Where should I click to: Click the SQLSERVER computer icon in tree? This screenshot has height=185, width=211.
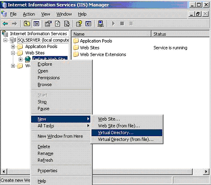tap(13, 40)
